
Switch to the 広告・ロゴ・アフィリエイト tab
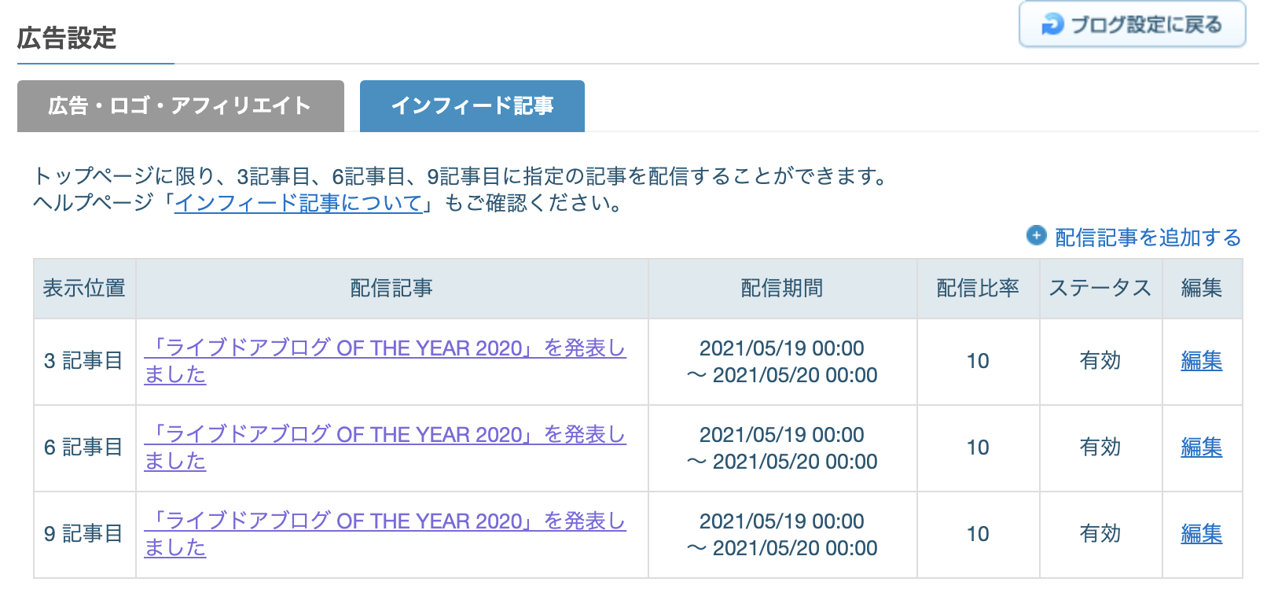point(181,106)
